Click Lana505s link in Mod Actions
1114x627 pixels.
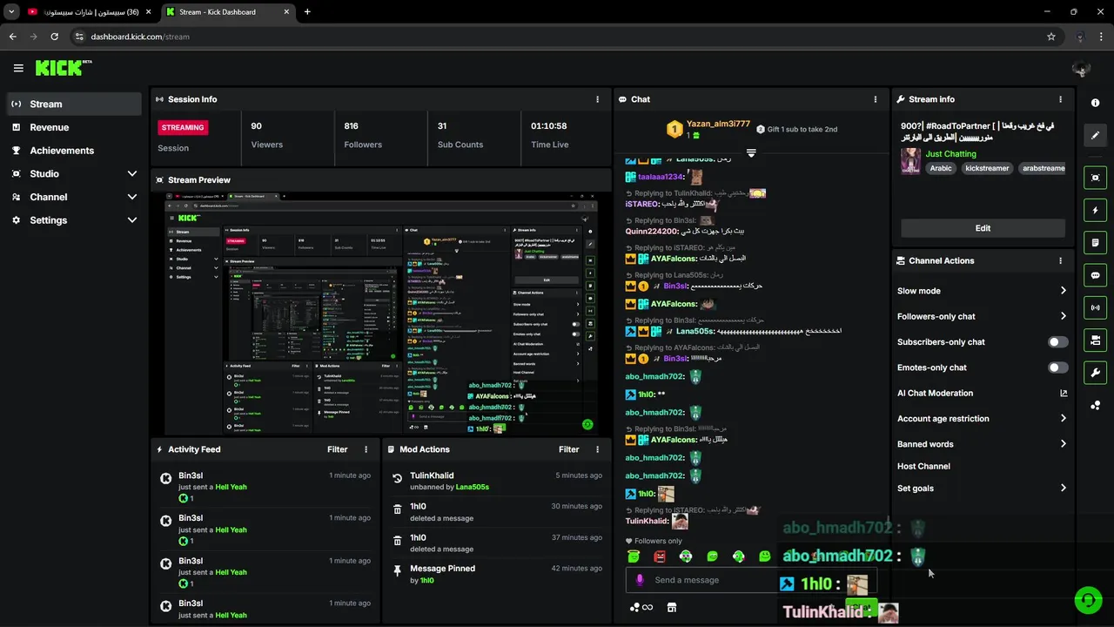pyautogui.click(x=472, y=487)
